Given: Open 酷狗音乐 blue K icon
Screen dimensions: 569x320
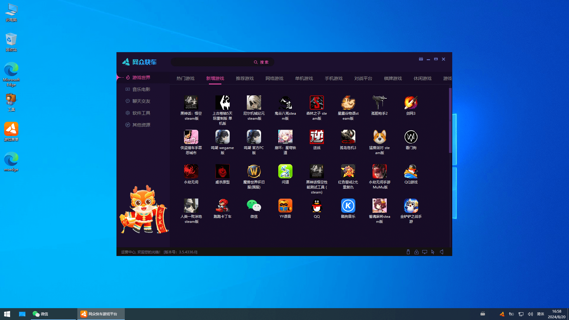Looking at the screenshot, I should point(348,206).
